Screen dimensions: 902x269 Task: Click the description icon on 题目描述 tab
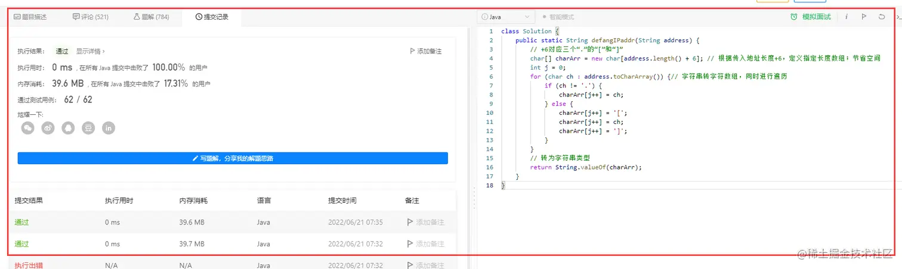(x=17, y=17)
